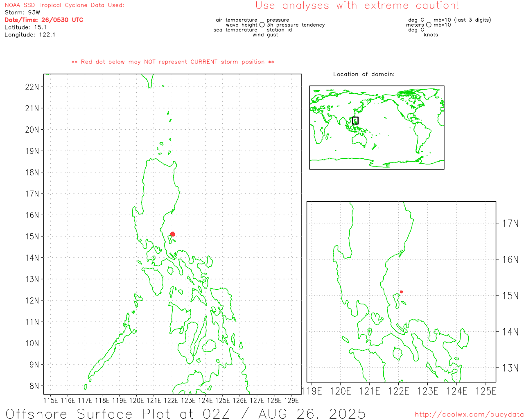The height and width of the screenshot is (419, 524).
Task: Click the small red dot in zoomed inset map
Action: click(x=401, y=292)
